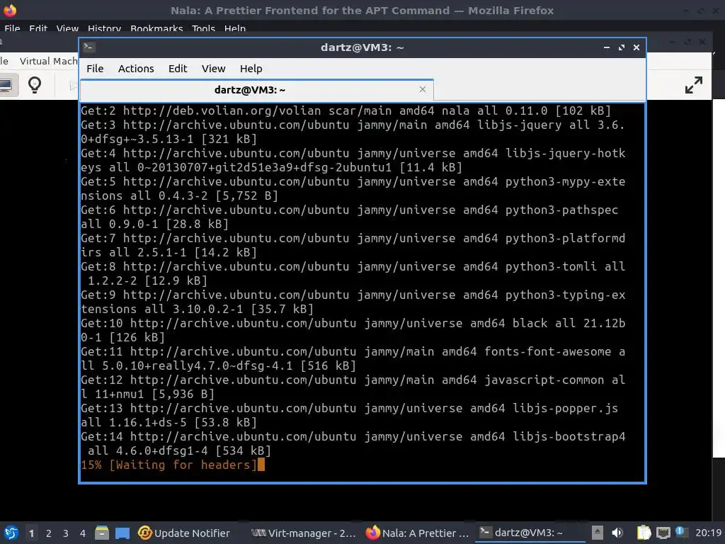725x544 pixels.
Task: Click the show desktop taskbar icon
Action: point(122,533)
